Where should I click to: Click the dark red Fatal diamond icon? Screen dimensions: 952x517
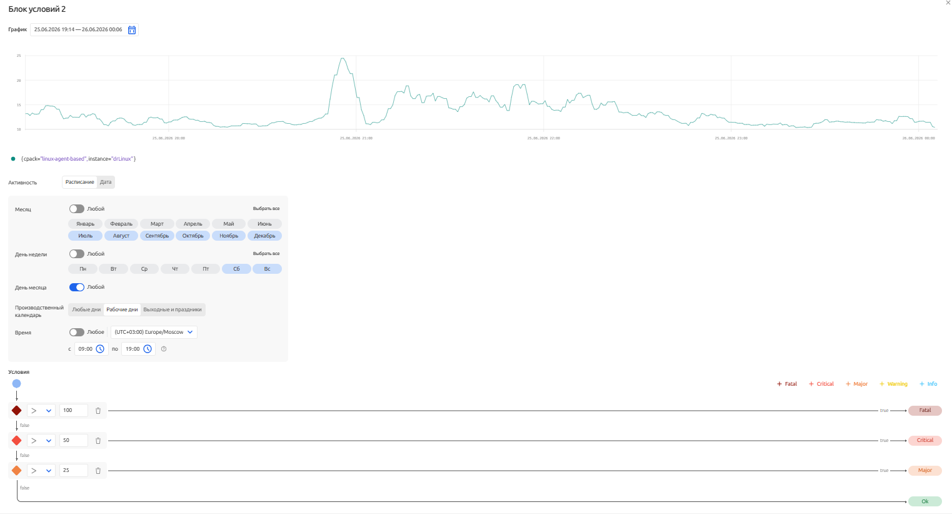tap(17, 411)
